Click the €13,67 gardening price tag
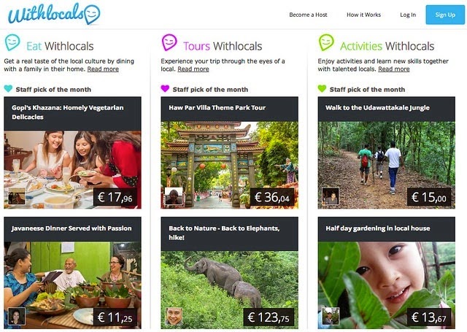 [428, 317]
